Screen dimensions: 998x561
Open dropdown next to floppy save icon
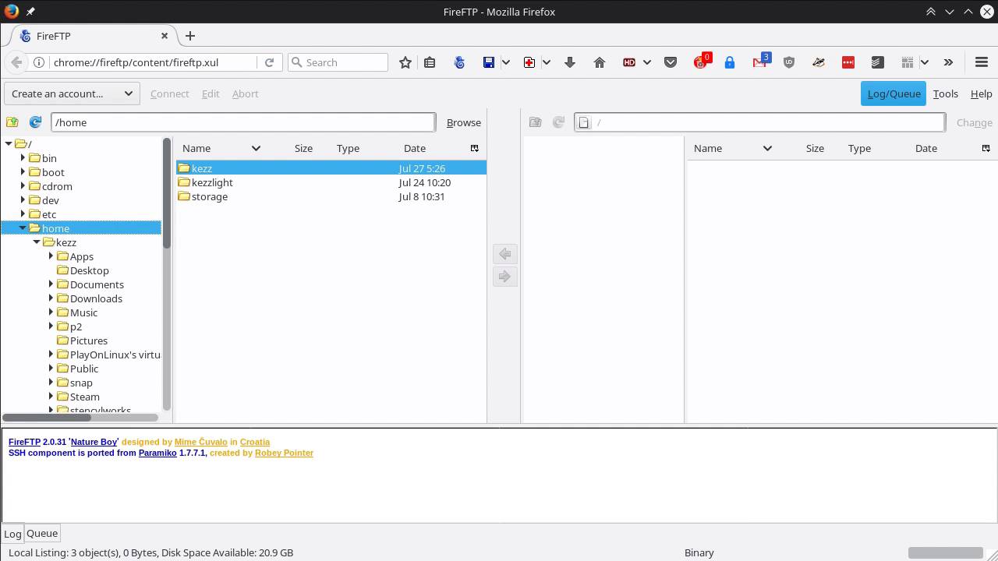click(x=505, y=62)
